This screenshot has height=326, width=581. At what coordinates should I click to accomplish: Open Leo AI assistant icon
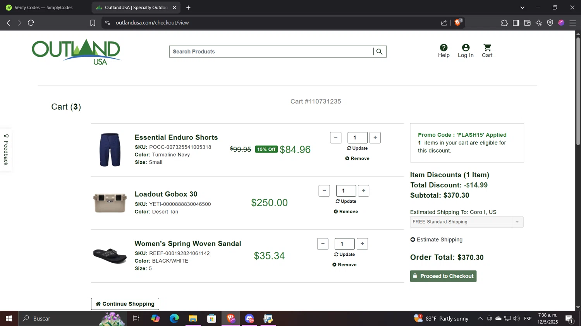tap(539, 23)
